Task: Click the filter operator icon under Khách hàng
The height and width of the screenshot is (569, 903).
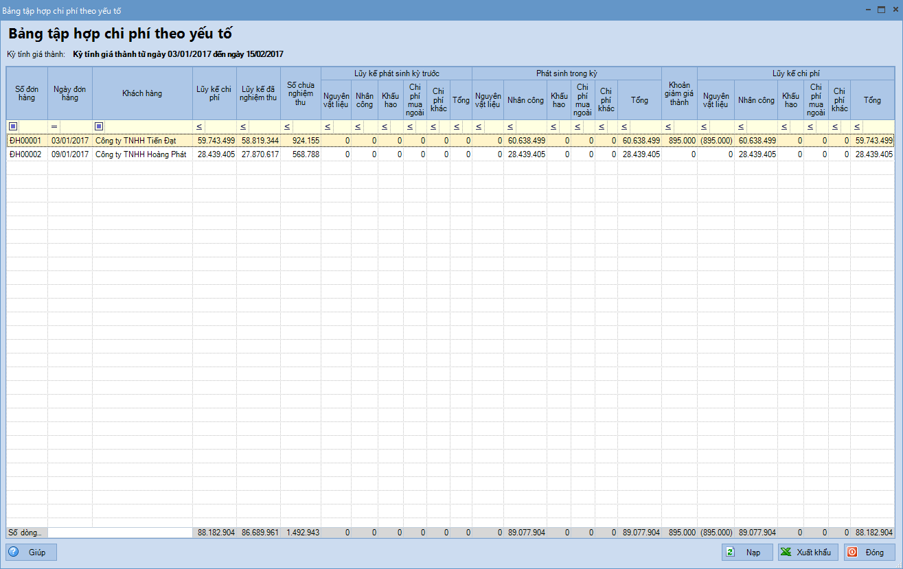Action: [x=98, y=126]
